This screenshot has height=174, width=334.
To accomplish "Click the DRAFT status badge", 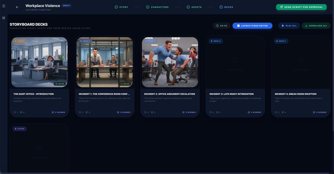I will (67, 5).
